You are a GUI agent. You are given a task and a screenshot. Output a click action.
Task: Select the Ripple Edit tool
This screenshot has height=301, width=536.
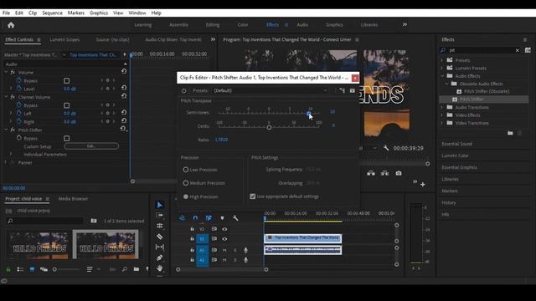coord(160,226)
